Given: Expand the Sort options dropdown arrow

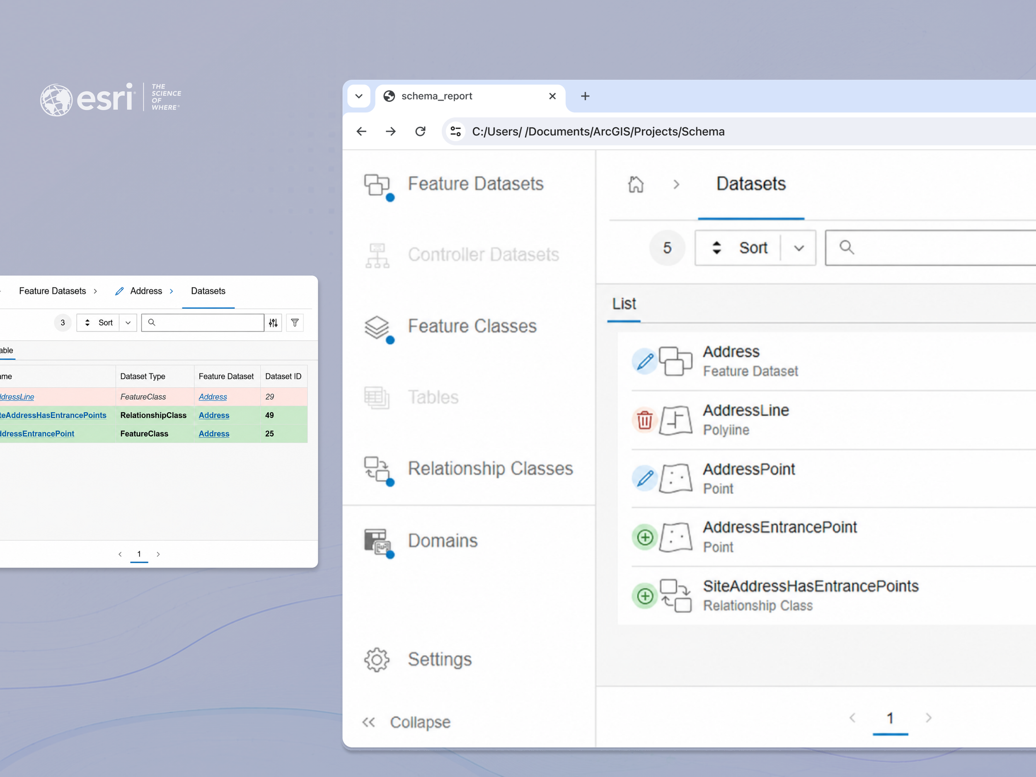Looking at the screenshot, I should (x=799, y=248).
